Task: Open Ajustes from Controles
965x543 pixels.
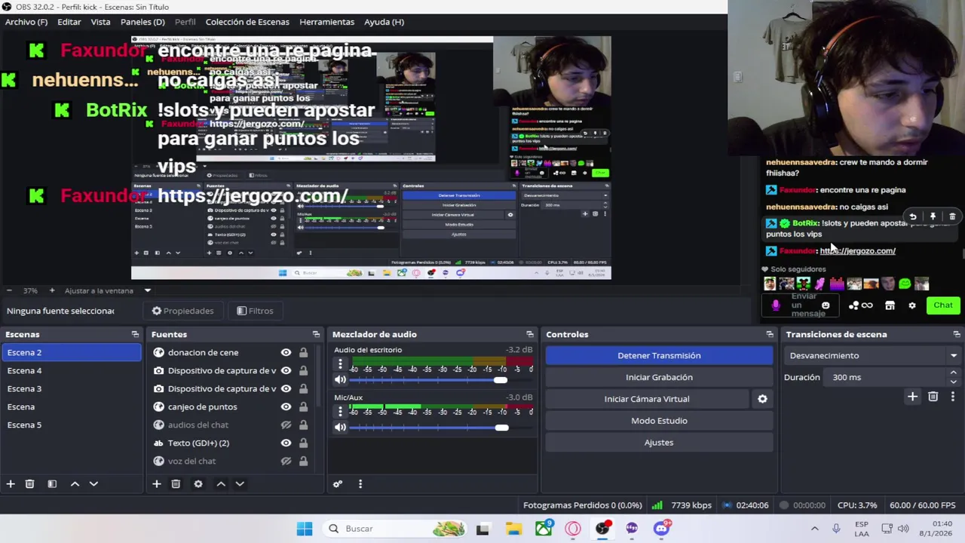Action: 659,443
